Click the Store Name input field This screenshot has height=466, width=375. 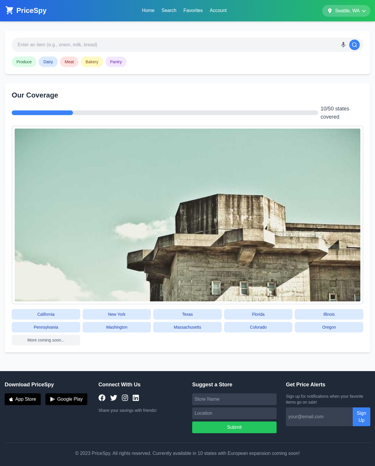tap(234, 399)
